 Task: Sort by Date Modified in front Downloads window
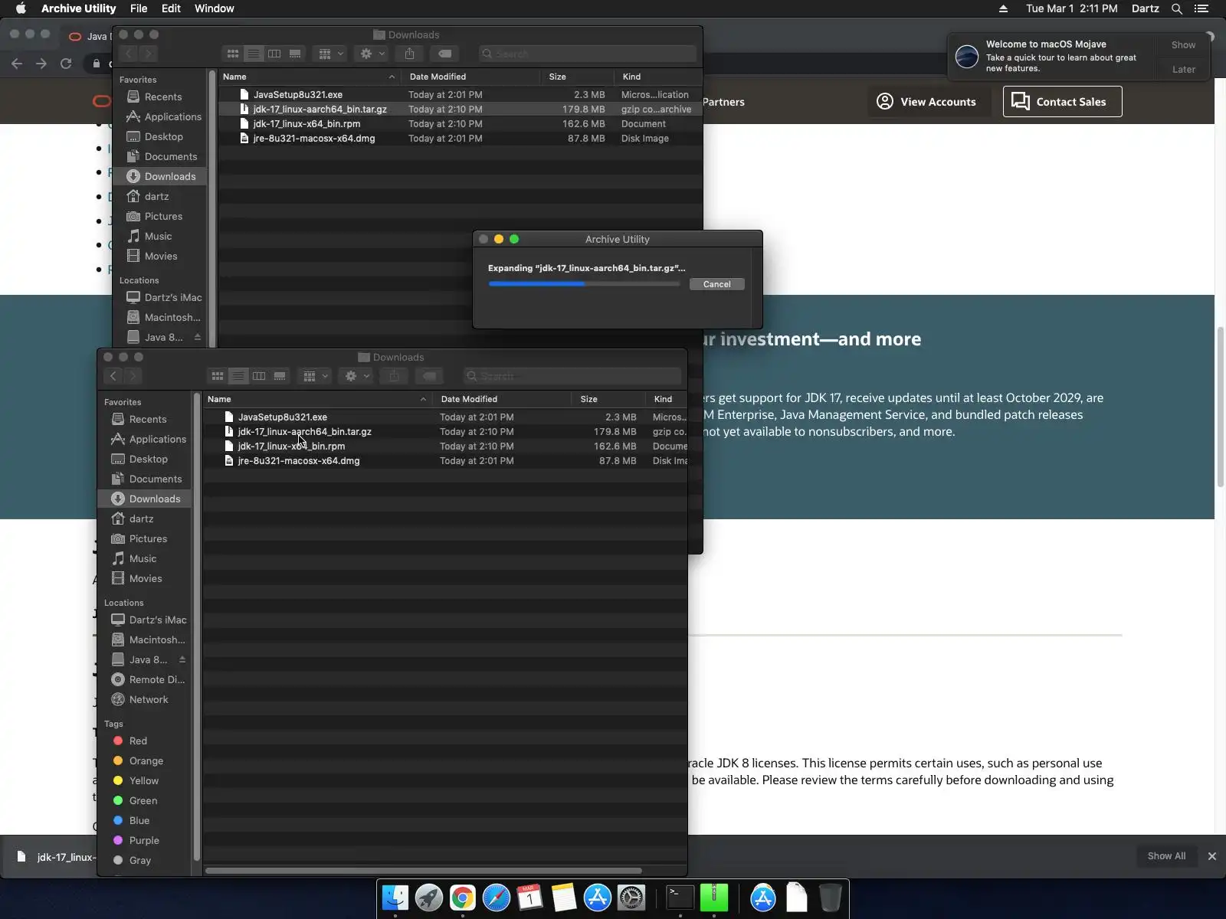pos(501,399)
